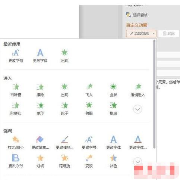Choose the 擦除 entrance animation

point(40,90)
